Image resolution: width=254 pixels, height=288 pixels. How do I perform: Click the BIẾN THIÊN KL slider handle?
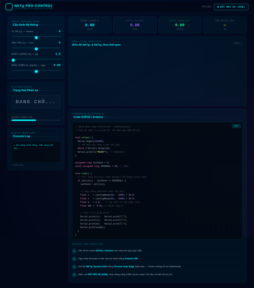36,71
